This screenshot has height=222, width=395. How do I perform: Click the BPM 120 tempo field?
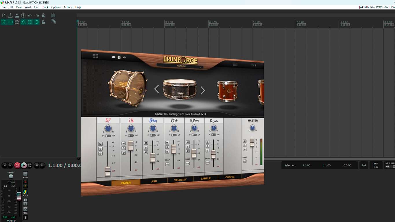pos(376,165)
